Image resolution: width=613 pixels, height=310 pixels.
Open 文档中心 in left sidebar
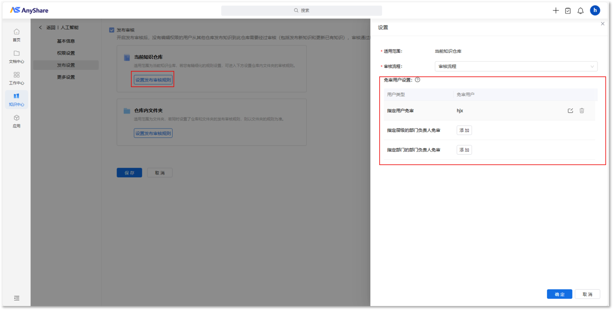16,57
